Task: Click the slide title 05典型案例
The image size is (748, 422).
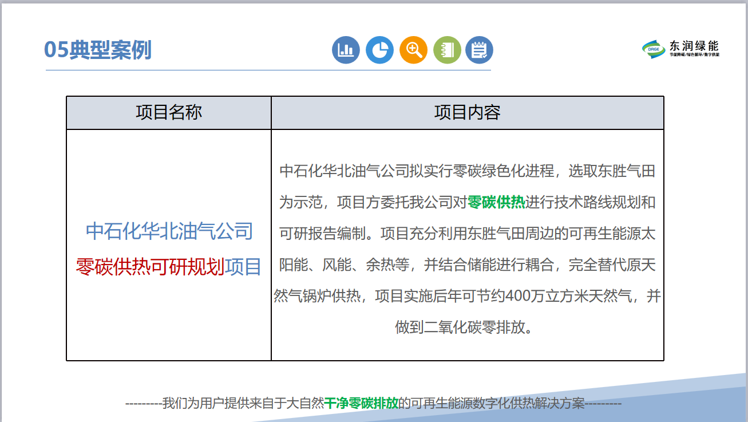Action: pyautogui.click(x=98, y=50)
